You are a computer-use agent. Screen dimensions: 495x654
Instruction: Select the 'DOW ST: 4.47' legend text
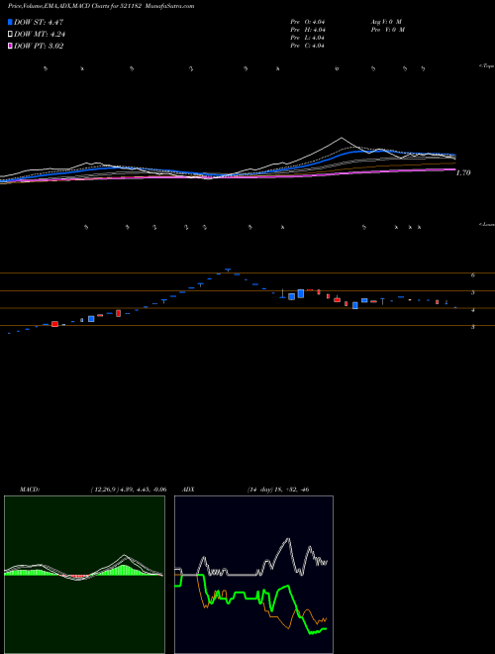(x=39, y=22)
